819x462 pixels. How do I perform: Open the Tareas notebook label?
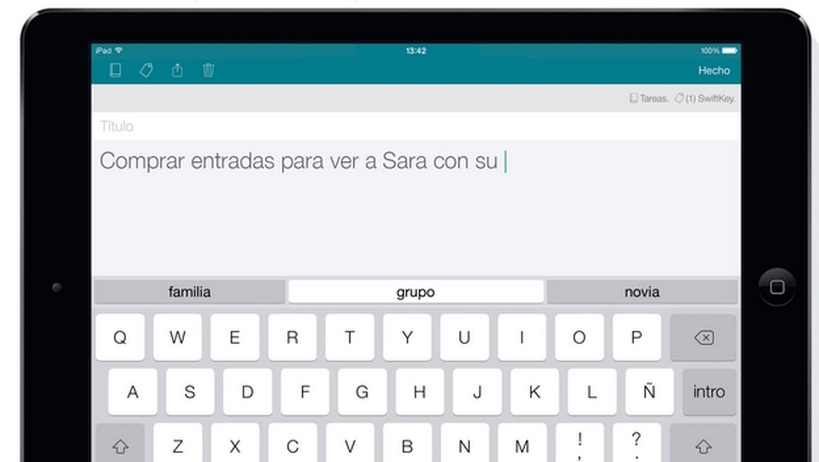click(x=649, y=98)
